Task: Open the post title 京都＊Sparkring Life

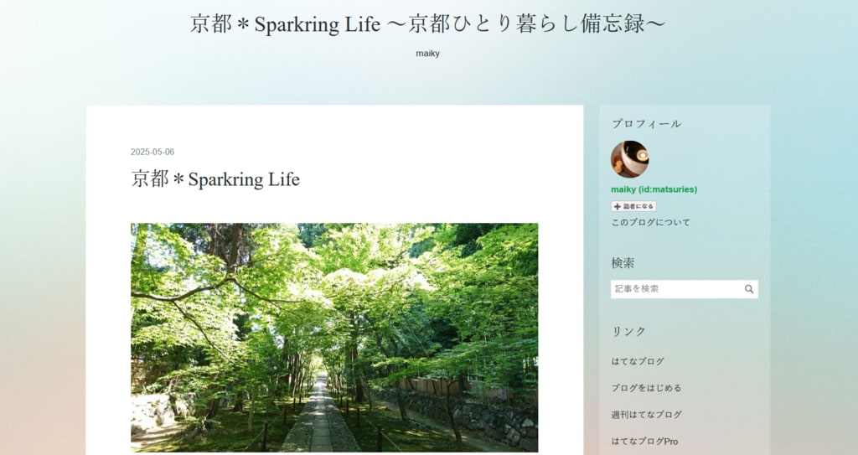Action: point(215,179)
